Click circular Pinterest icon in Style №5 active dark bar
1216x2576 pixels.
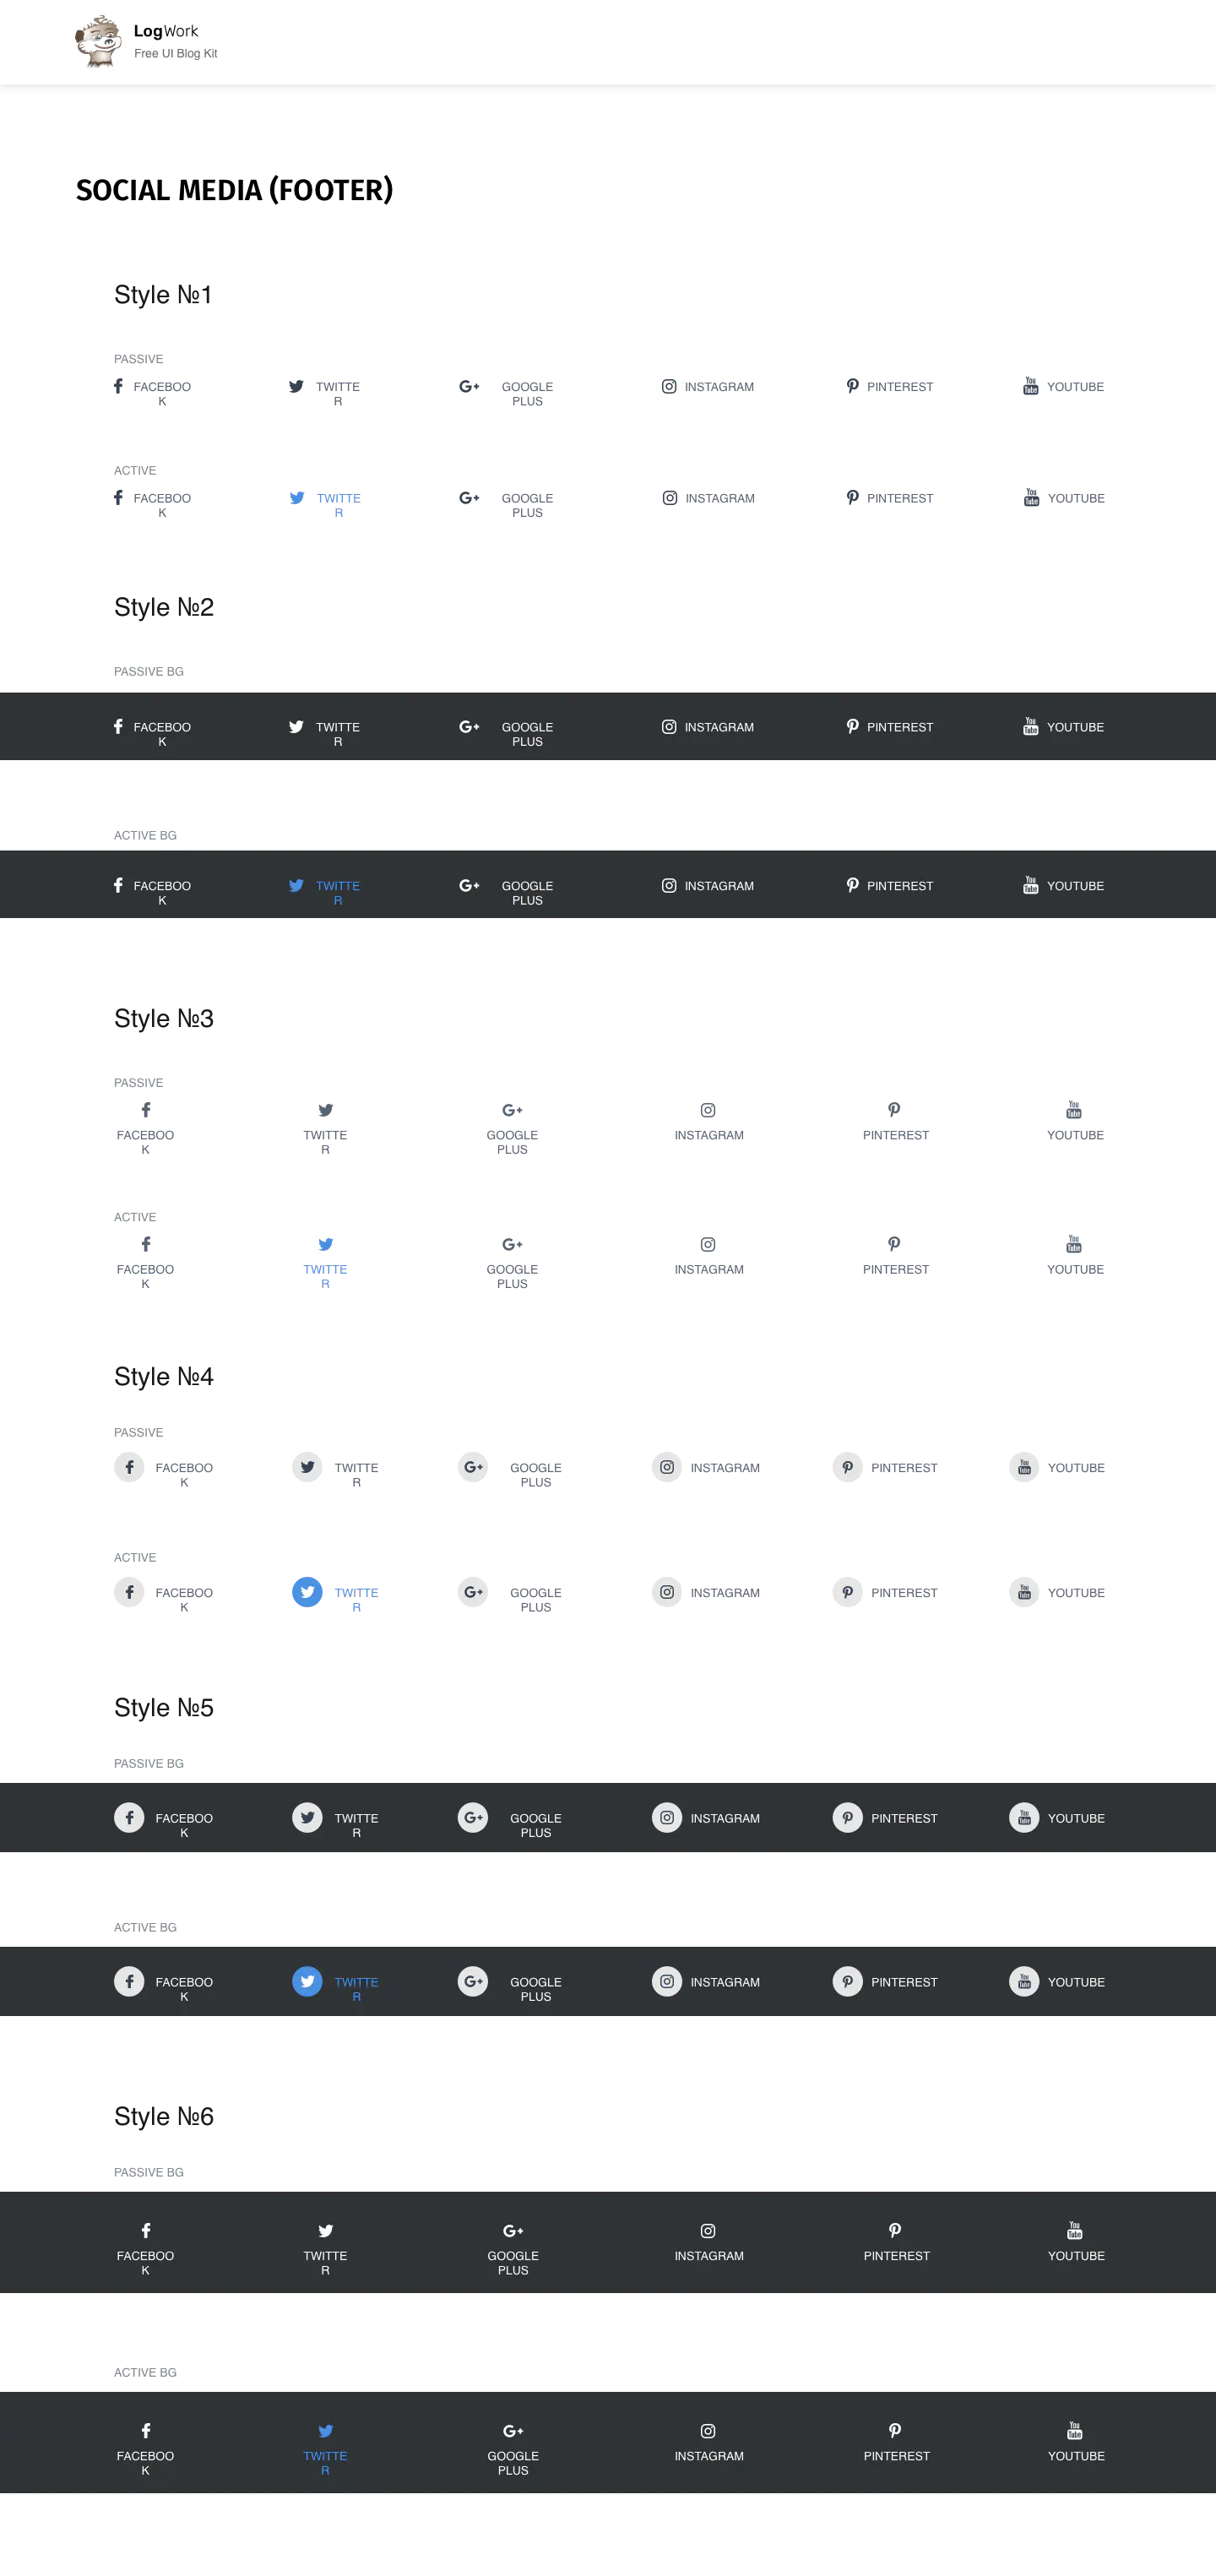(x=847, y=1981)
